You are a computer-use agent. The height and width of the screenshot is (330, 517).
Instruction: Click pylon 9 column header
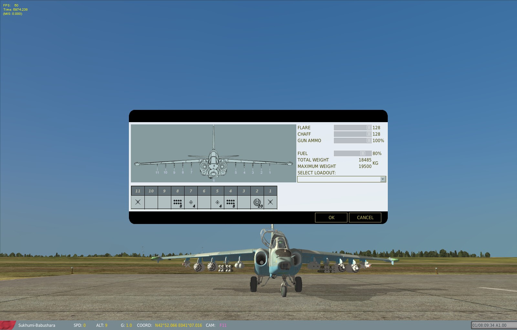click(164, 191)
